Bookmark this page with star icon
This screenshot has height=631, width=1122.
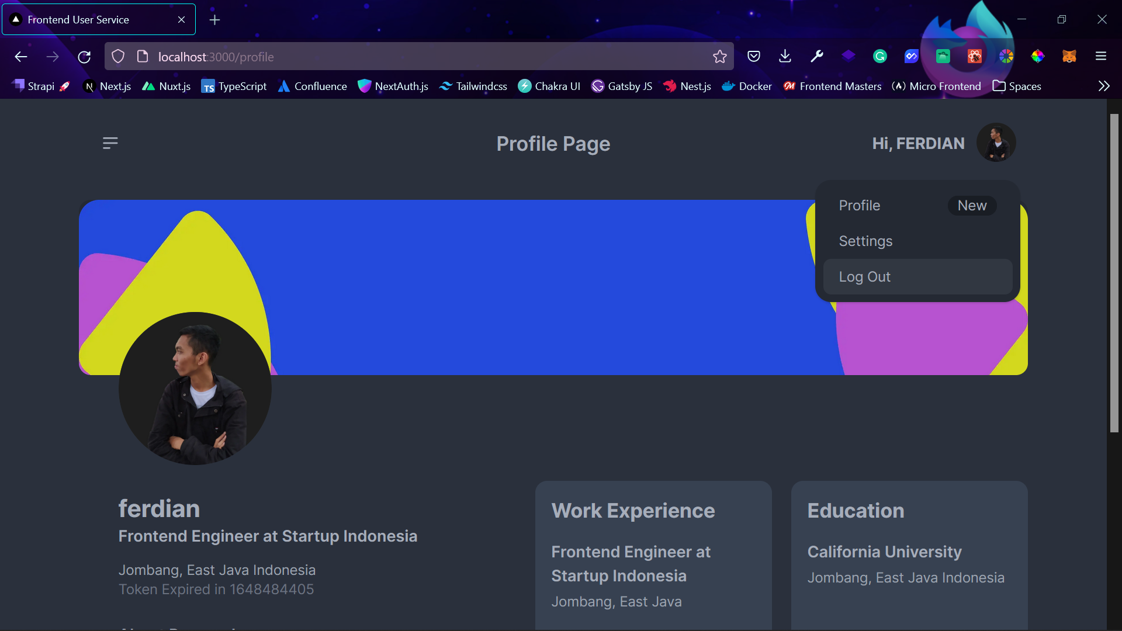(x=719, y=57)
